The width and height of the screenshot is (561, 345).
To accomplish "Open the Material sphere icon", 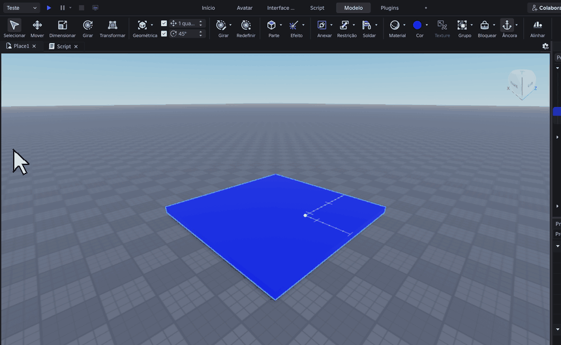I will pos(395,25).
